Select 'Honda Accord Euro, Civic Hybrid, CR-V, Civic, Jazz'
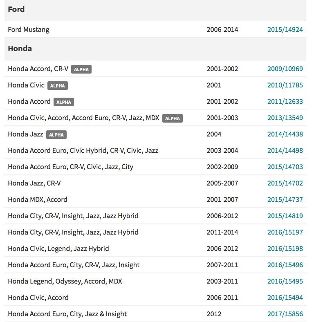The width and height of the screenshot is (314, 322). click(83, 150)
